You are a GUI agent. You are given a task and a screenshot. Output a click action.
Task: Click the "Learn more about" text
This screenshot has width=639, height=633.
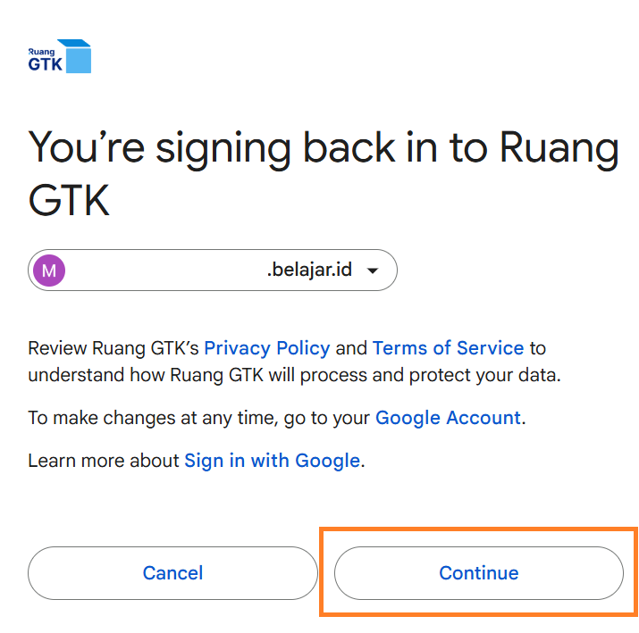pyautogui.click(x=104, y=462)
